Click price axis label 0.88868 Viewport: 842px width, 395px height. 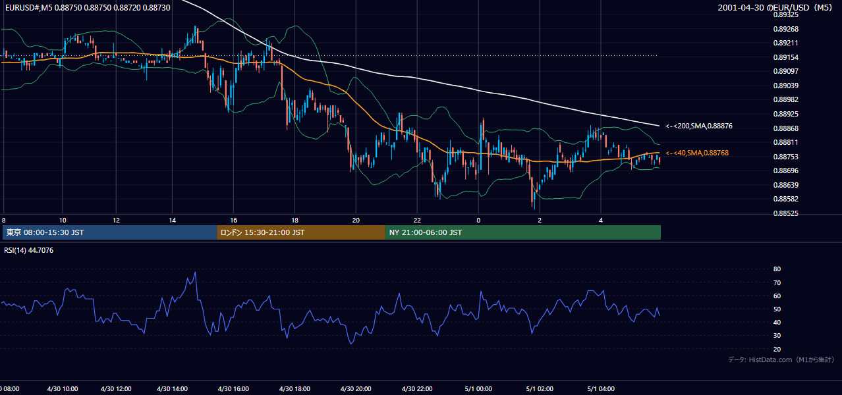click(x=785, y=128)
